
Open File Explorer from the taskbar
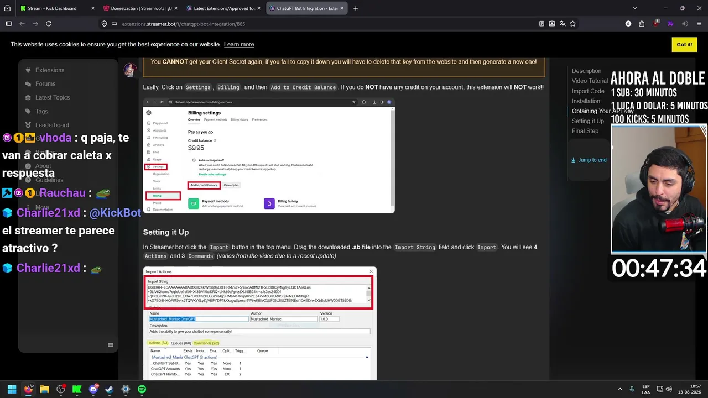[44, 389]
